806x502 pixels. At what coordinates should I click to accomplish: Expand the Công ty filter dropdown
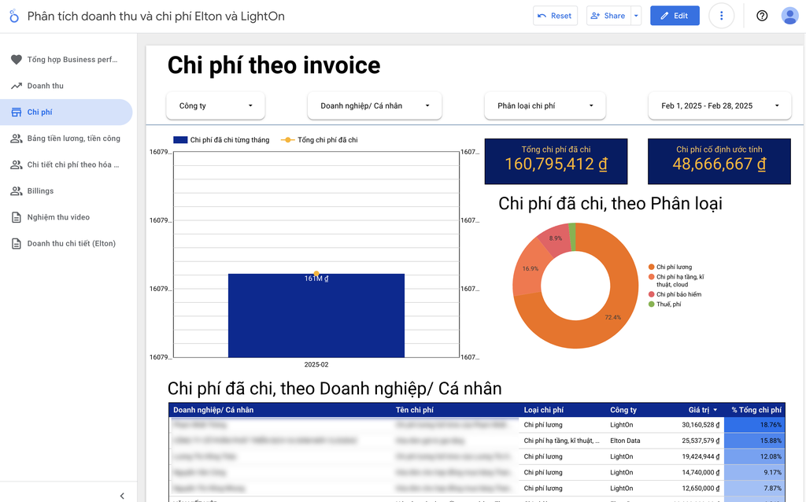(216, 105)
